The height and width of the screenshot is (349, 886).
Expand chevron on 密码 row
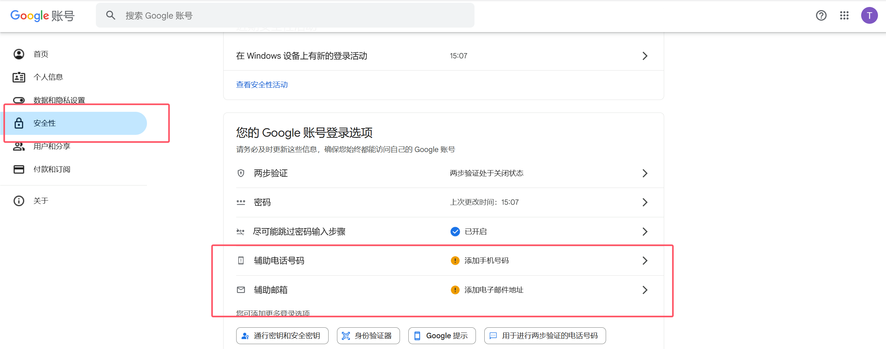[x=645, y=202]
